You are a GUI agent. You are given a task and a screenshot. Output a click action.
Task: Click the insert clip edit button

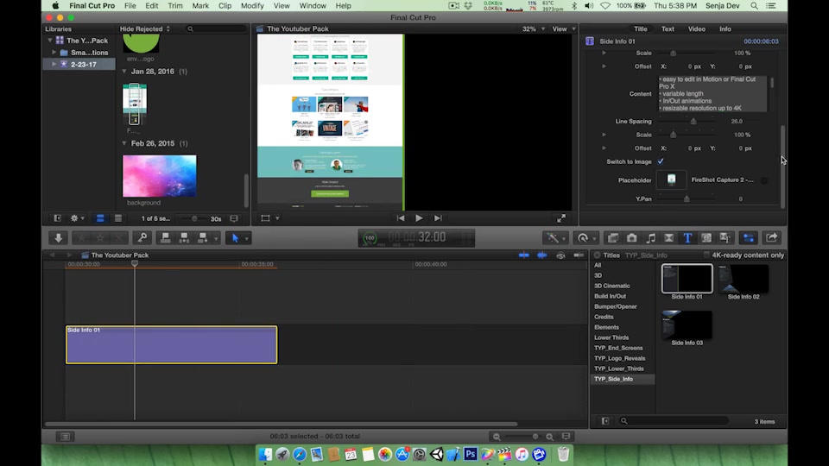pyautogui.click(x=184, y=238)
